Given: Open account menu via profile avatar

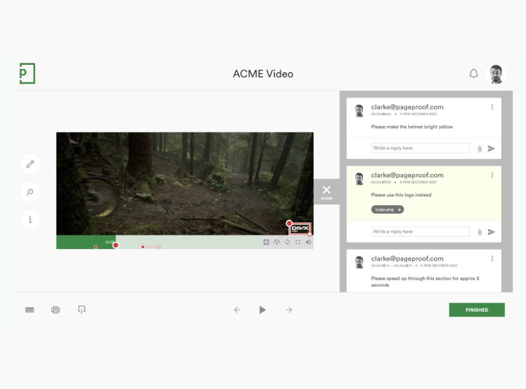Looking at the screenshot, I should click(x=497, y=73).
